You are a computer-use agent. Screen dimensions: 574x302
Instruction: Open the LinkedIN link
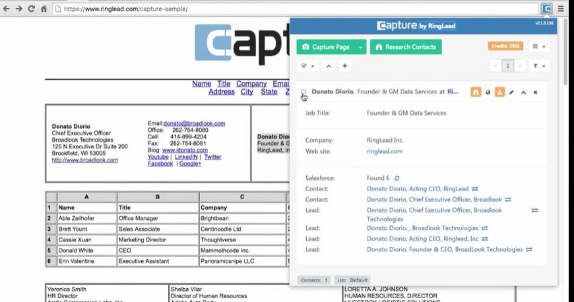click(x=186, y=157)
